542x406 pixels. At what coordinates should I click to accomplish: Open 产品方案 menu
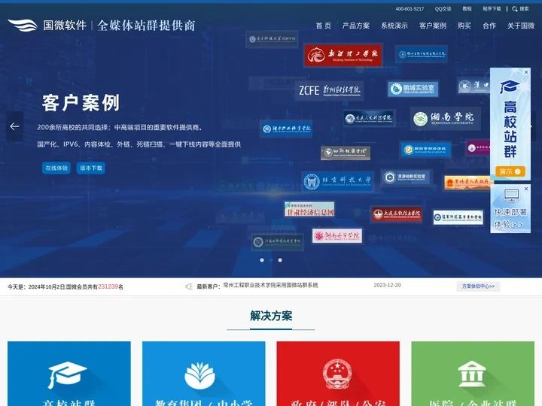point(355,26)
